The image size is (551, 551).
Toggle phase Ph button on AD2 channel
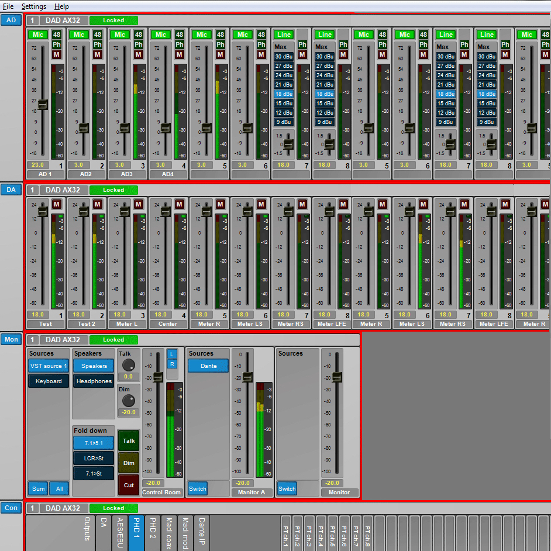[x=98, y=44]
